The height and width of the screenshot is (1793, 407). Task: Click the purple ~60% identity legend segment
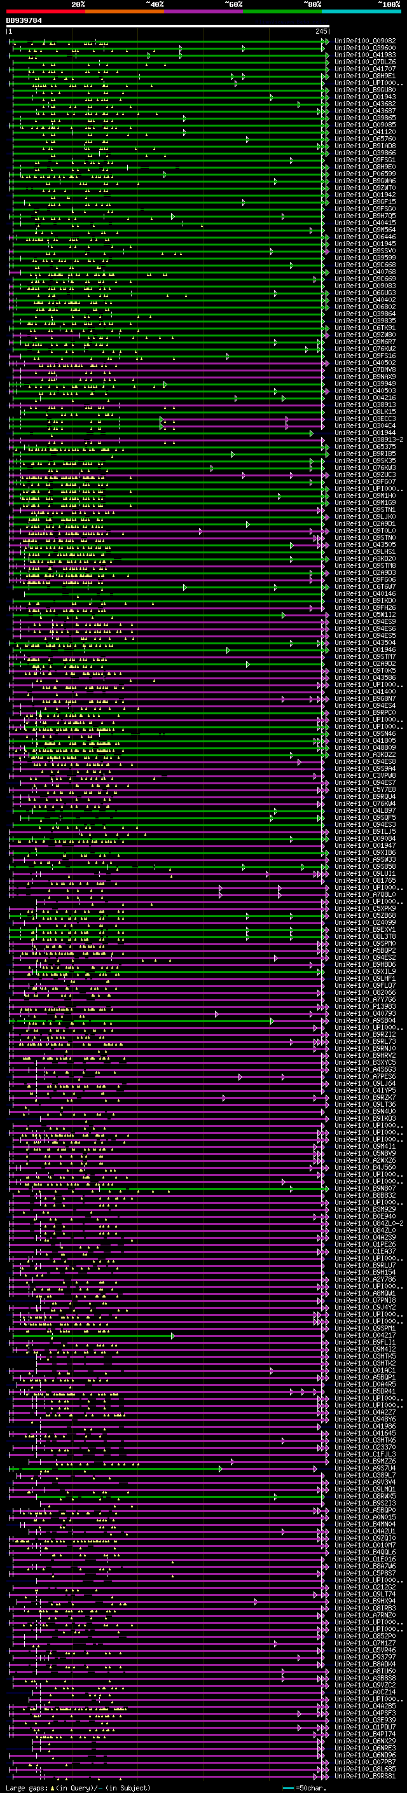(204, 11)
